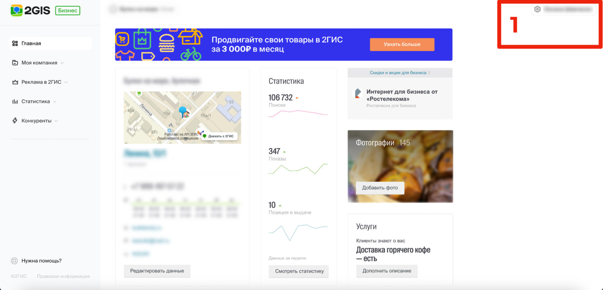Click the Главная grid icon

click(x=15, y=43)
